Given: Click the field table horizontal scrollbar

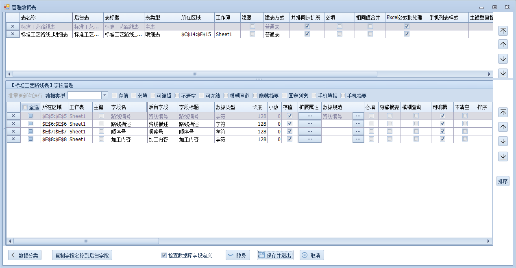Looking at the screenshot, I should point(86,241).
